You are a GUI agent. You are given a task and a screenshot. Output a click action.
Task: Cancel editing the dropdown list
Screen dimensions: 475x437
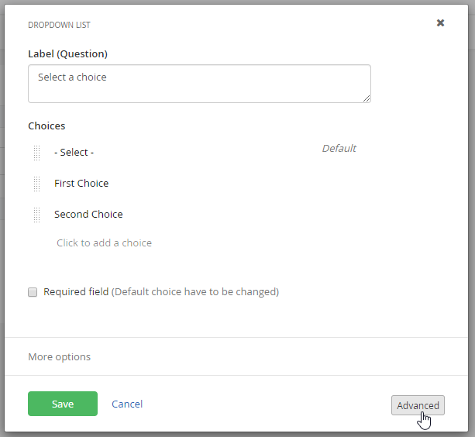pyautogui.click(x=127, y=404)
